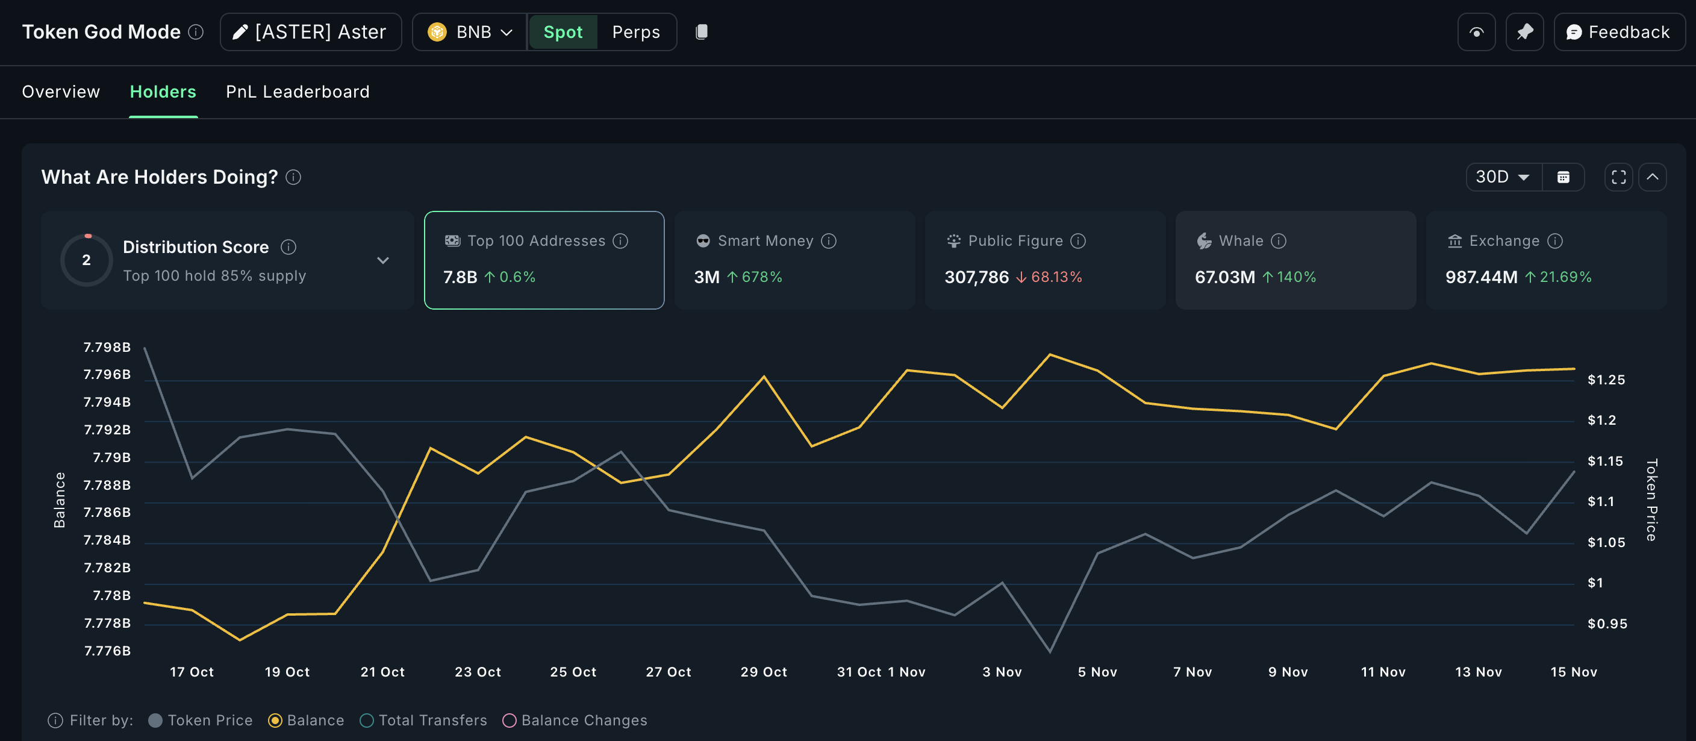Screen dimensions: 1696x741
Task: Select the Smart Money metric card
Action: (793, 260)
